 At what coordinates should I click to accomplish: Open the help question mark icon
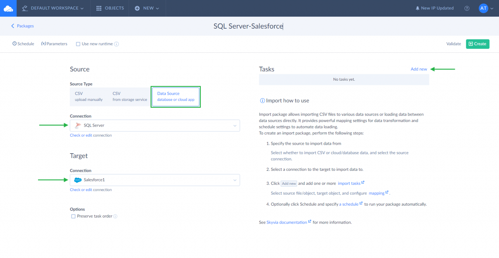[467, 8]
